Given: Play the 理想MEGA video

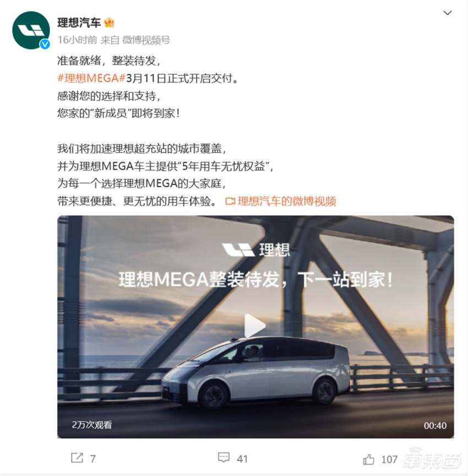Looking at the screenshot, I should point(255,326).
